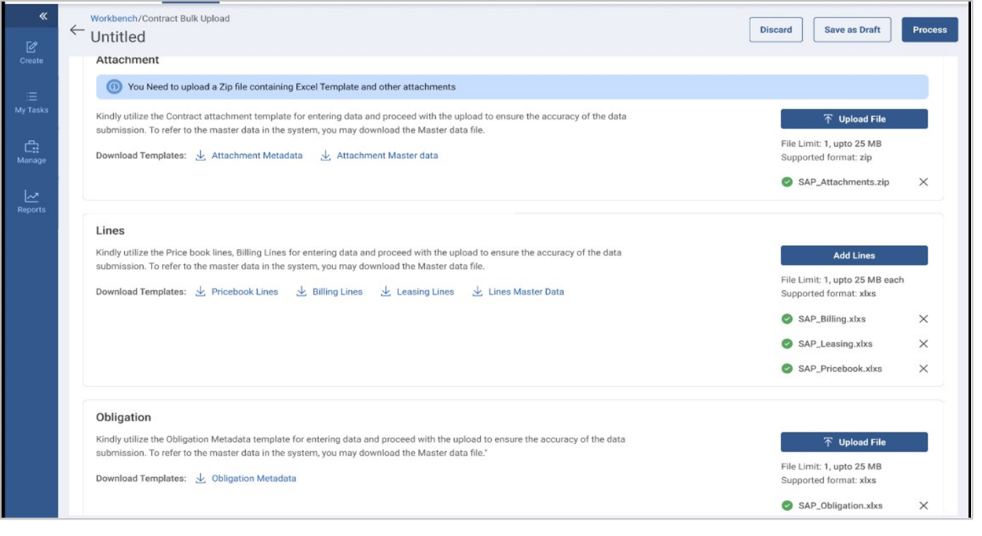Download Attachment Master data template
The image size is (982, 536).
point(379,156)
